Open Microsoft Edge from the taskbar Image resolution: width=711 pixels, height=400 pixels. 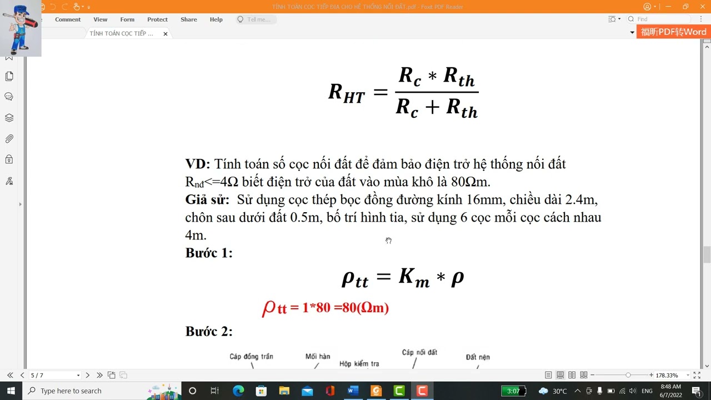click(x=238, y=391)
